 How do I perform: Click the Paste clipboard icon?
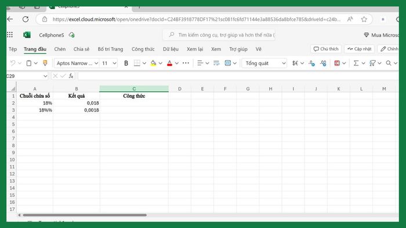click(x=29, y=63)
